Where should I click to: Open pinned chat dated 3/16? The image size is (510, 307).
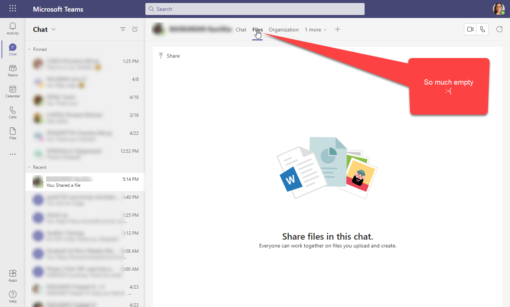coord(85,118)
